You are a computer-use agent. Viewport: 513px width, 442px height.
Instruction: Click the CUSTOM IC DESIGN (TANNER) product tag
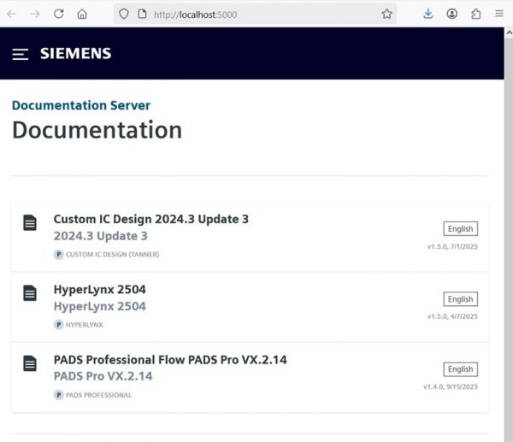(112, 255)
